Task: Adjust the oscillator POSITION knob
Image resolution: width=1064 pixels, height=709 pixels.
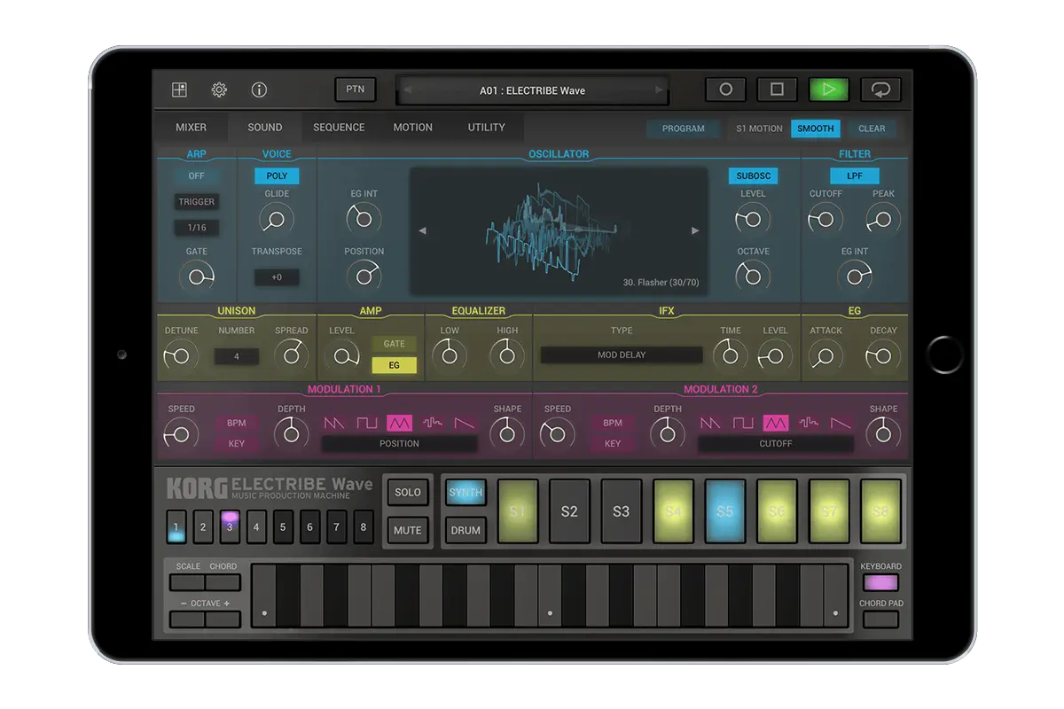Action: [x=364, y=276]
